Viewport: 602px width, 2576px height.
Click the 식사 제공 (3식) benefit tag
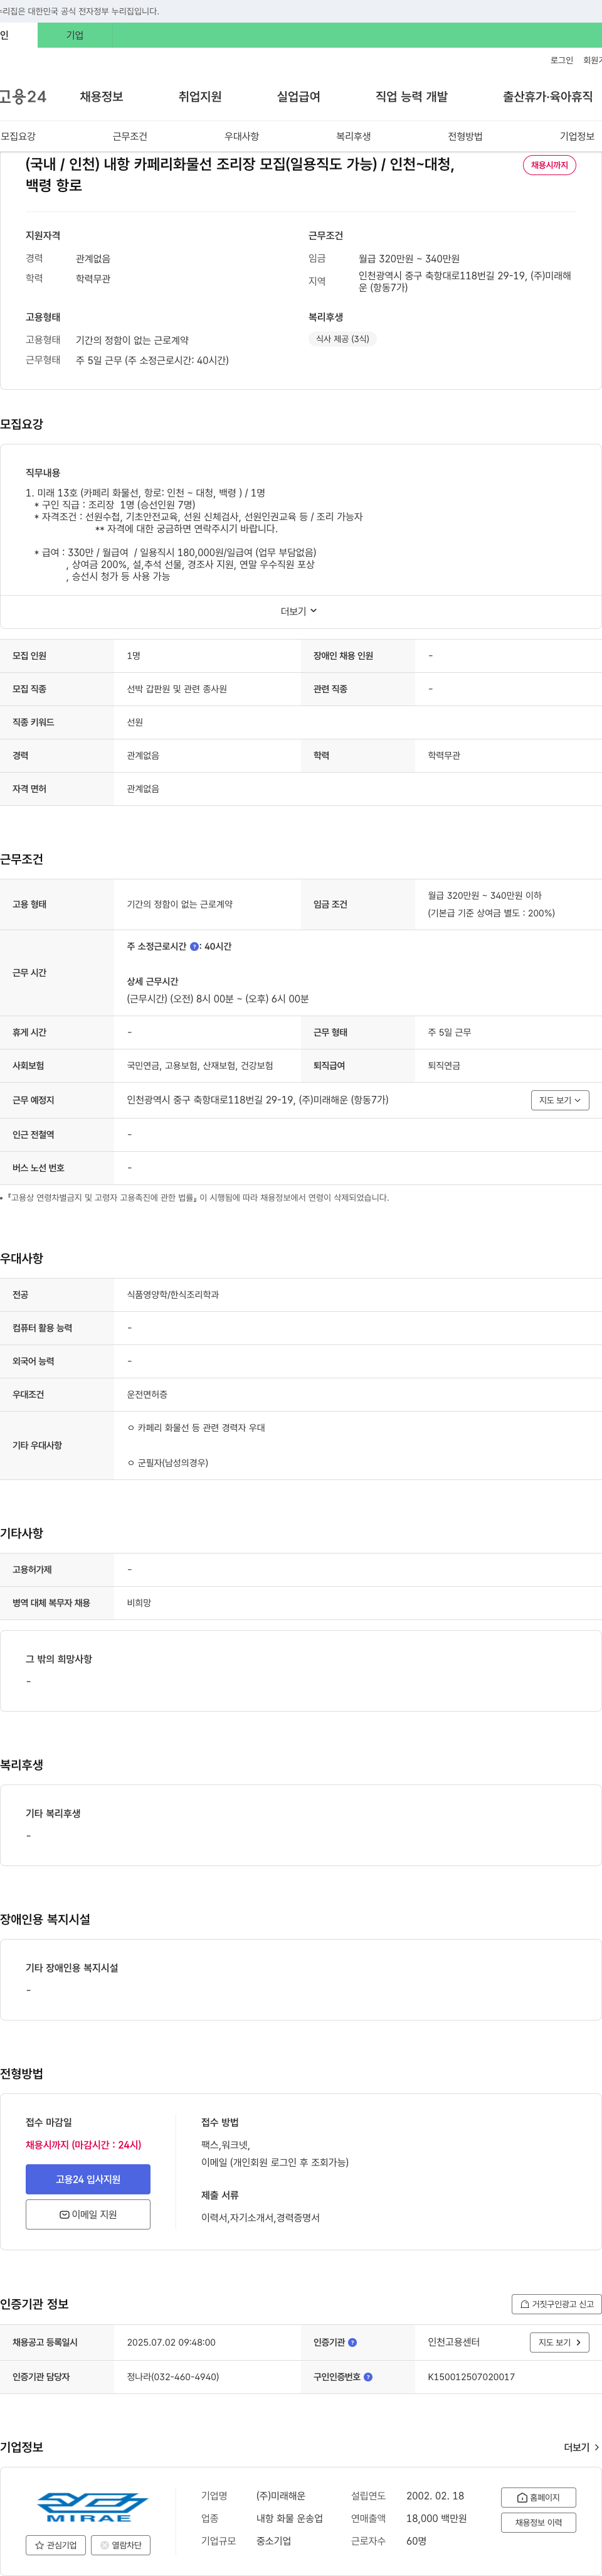tap(342, 339)
